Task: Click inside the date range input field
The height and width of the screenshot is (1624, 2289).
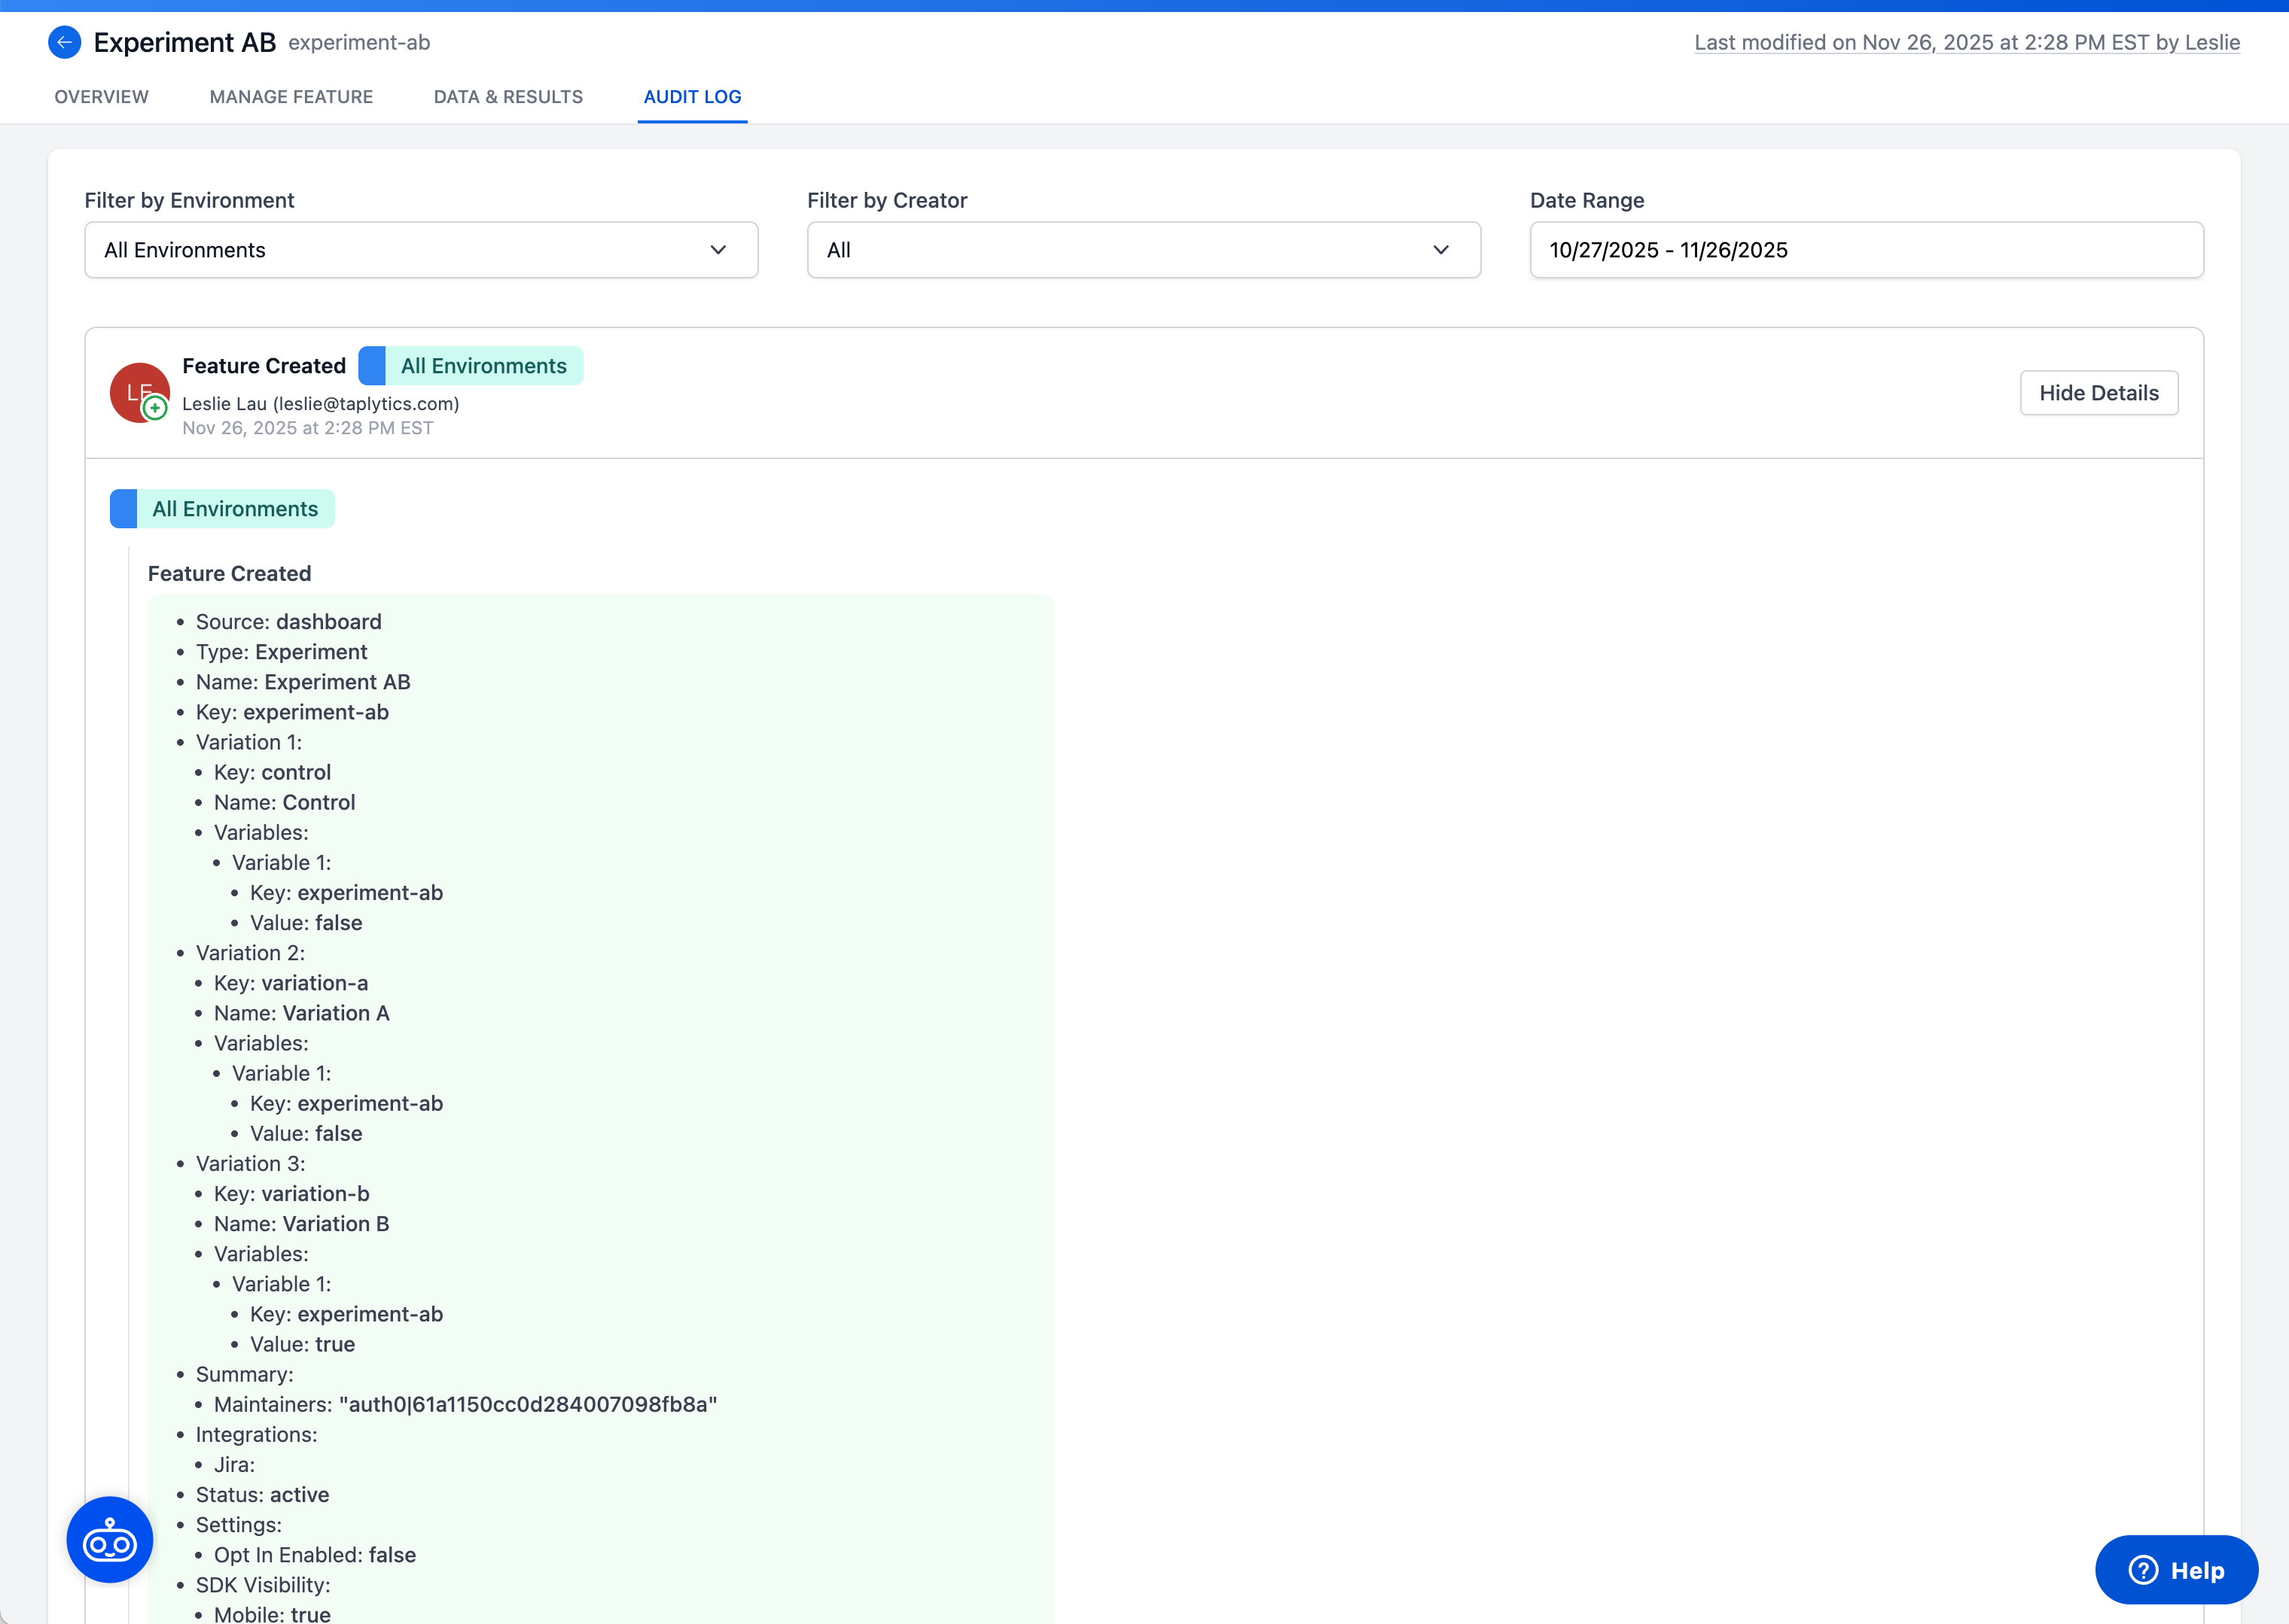Action: tap(1865, 250)
